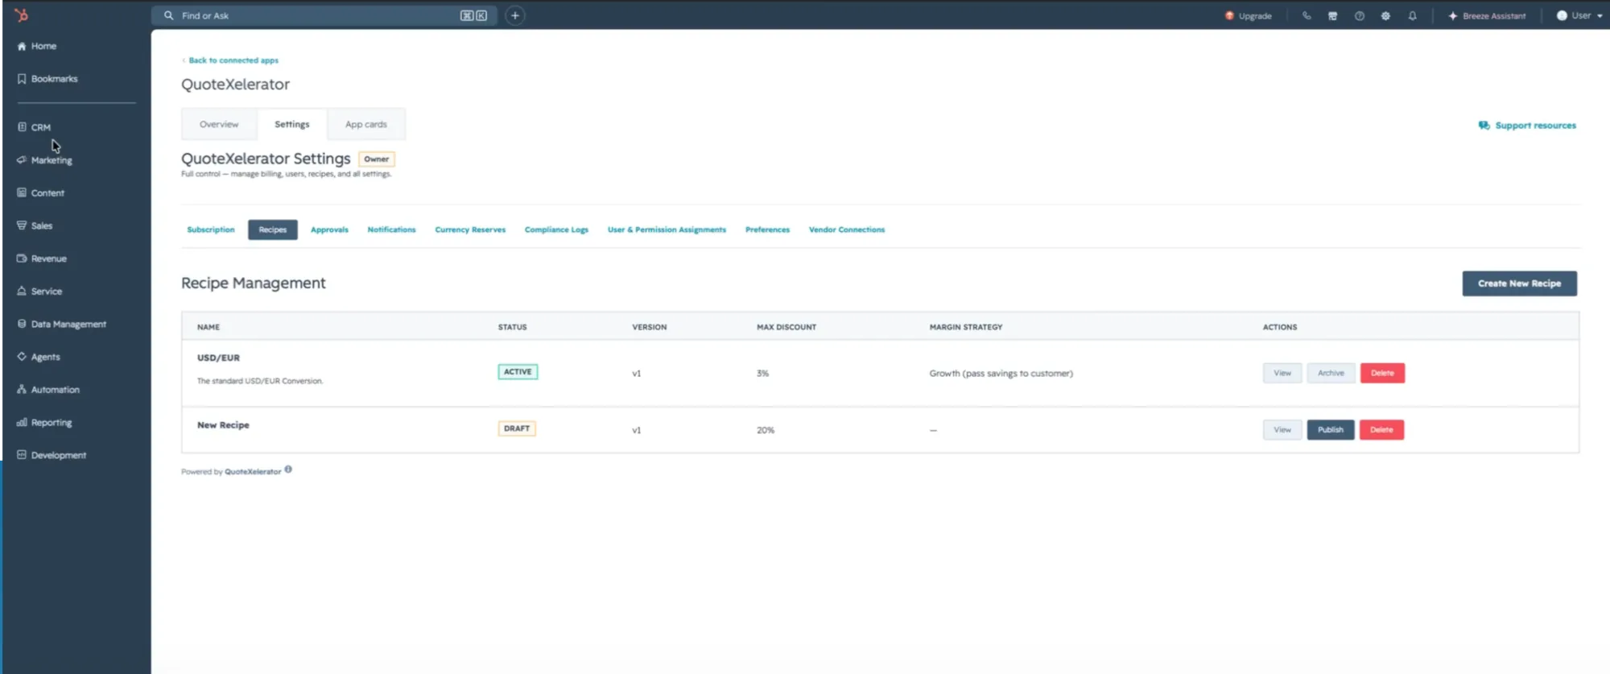View the USD/EUR recipe
Screen dimensions: 1610x674
click(1282, 373)
